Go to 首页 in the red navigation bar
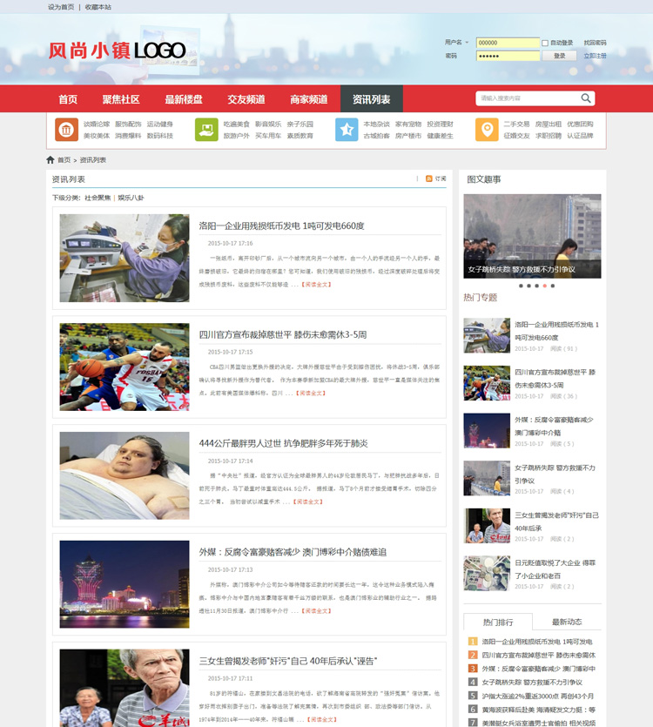 point(68,99)
